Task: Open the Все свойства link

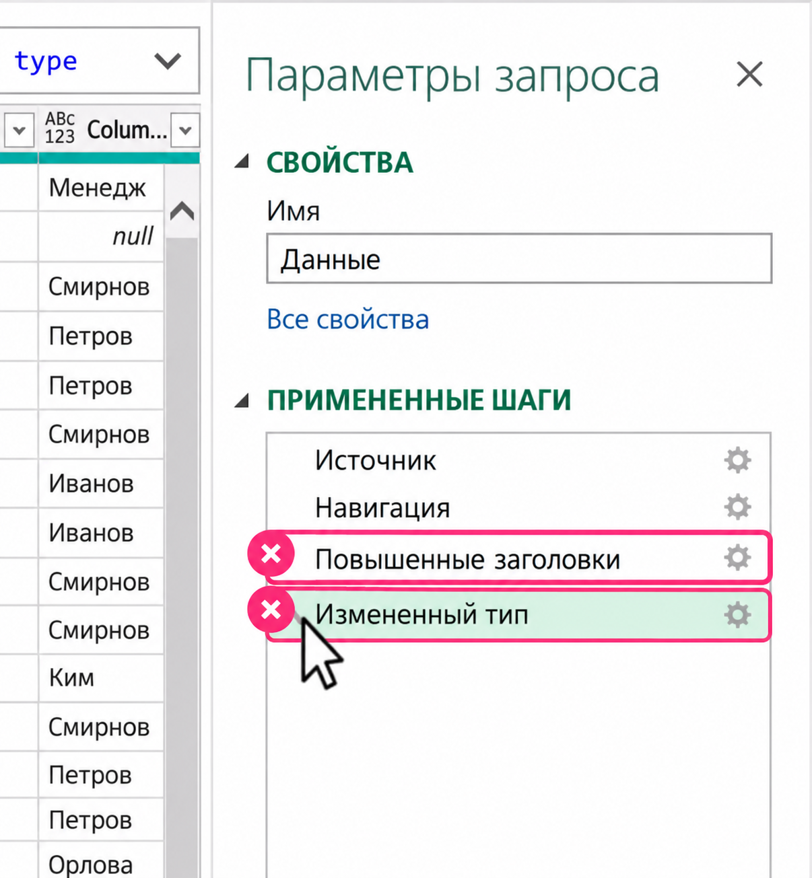Action: coord(347,320)
